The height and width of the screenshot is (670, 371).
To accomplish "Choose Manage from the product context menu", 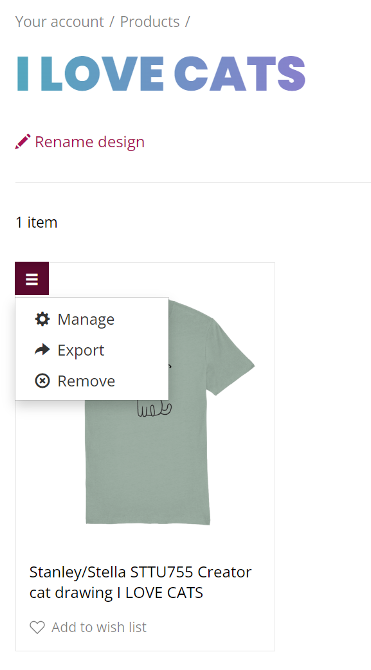I will (86, 319).
